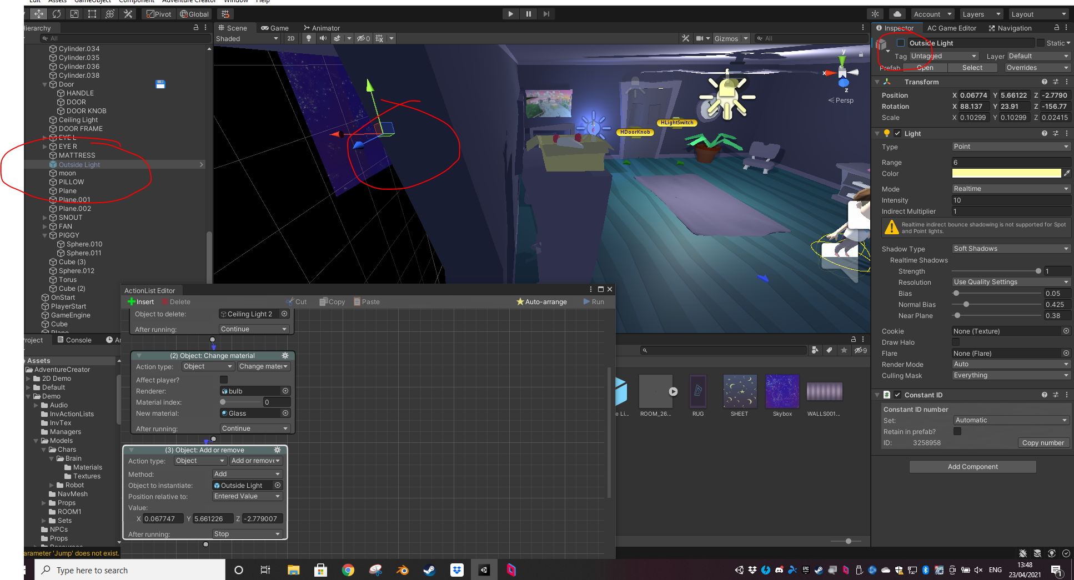This screenshot has height=580, width=1074.
Task: Adjust the shadow Strength slider handle
Action: click(1038, 271)
